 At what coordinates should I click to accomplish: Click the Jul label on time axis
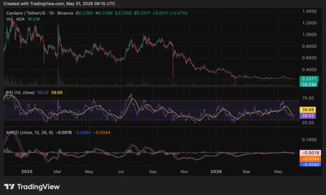click(x=121, y=172)
